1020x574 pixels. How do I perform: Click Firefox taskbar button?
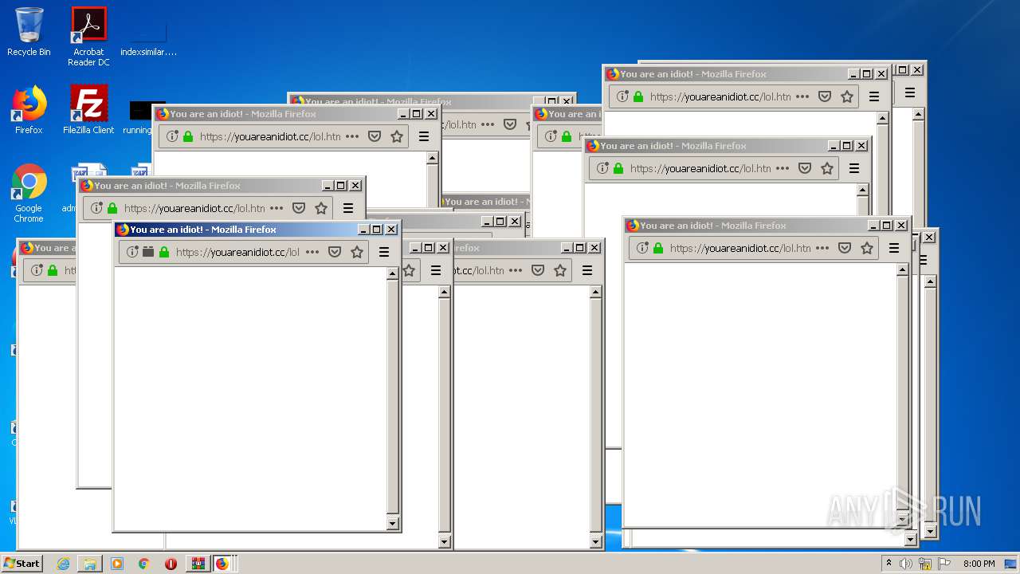tap(222, 564)
